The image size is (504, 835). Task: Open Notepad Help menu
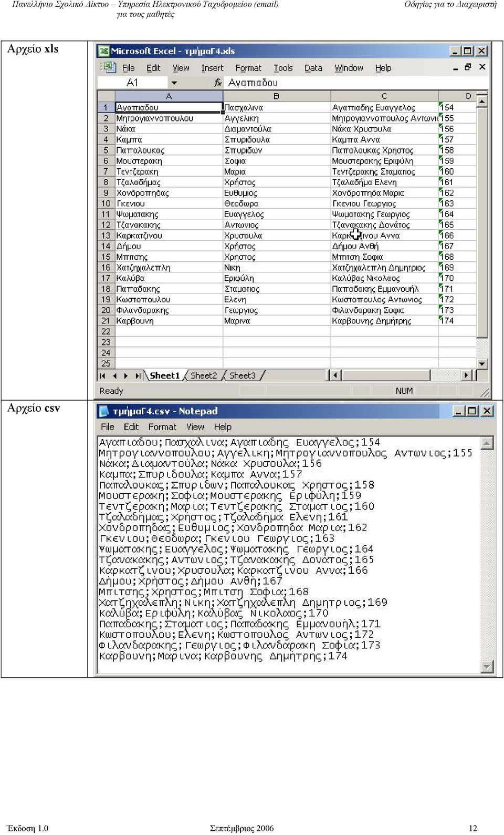point(223,427)
